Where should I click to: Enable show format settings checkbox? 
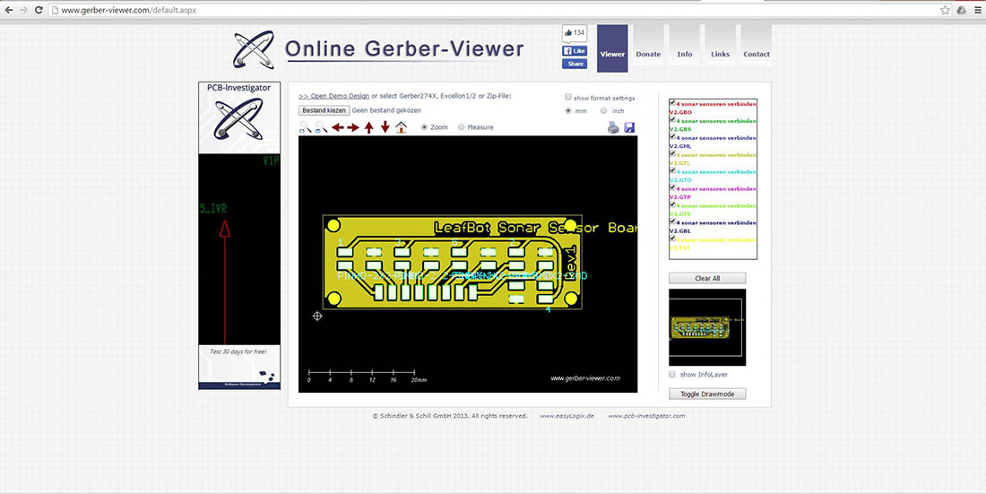(568, 98)
